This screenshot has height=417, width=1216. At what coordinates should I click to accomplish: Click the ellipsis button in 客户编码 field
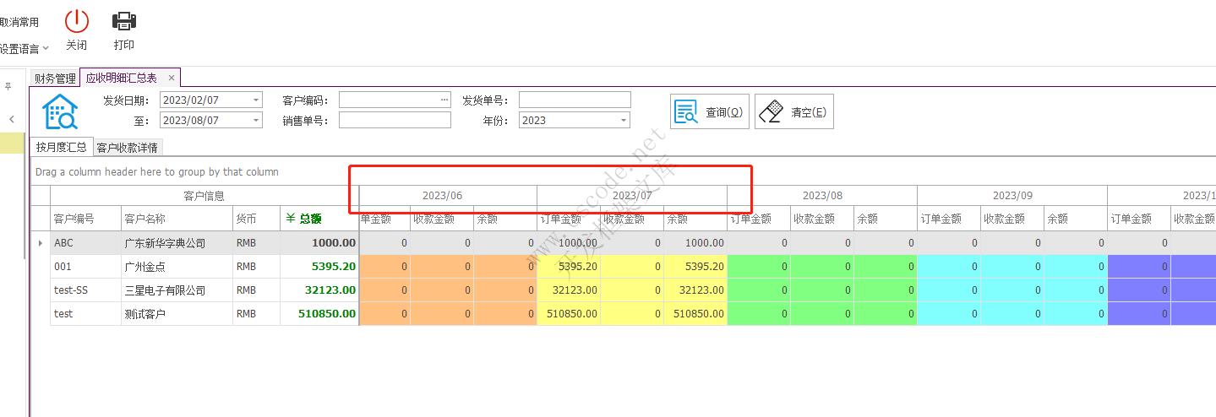tap(444, 100)
